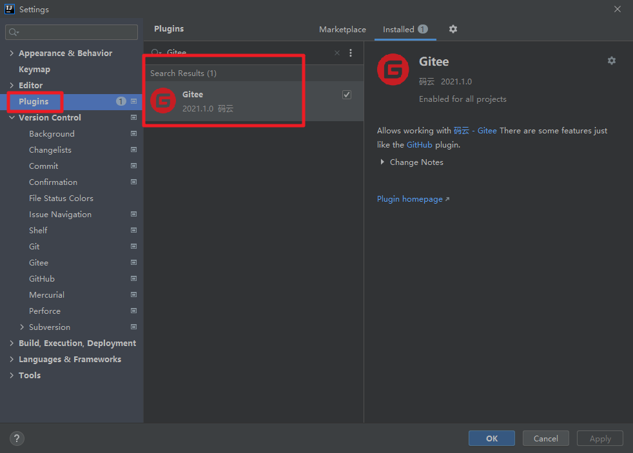This screenshot has height=453, width=633.
Task: Focus the settings search field
Action: [x=72, y=32]
